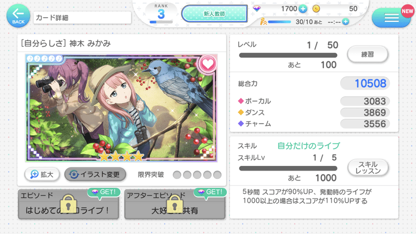Click the magnifier 拡大 enlarge button
416x234 pixels.
42,174
